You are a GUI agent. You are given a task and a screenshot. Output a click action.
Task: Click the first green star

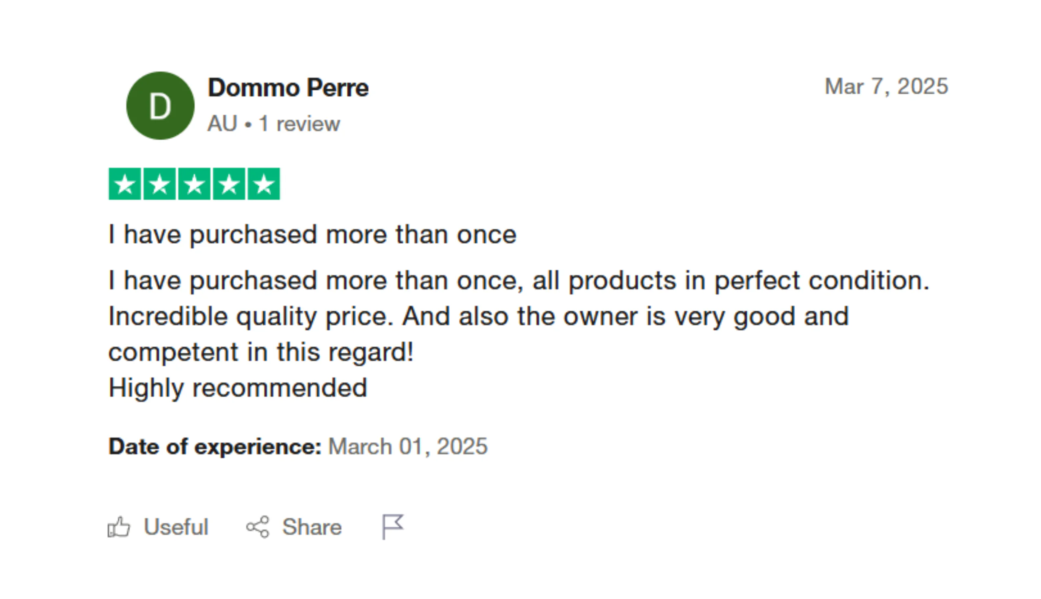click(x=125, y=184)
